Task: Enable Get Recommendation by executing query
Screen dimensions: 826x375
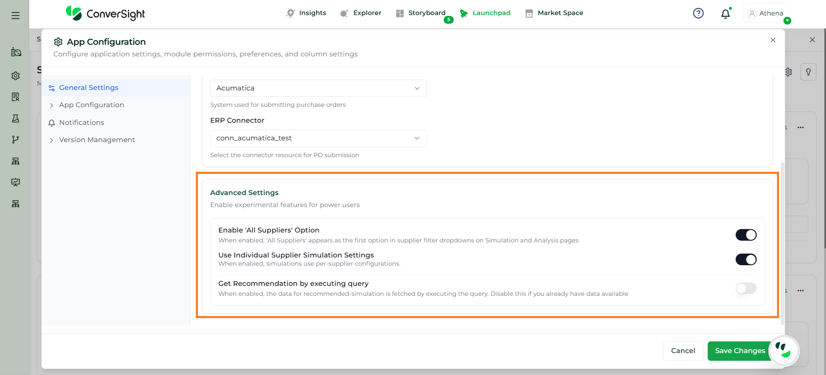Action: point(746,288)
